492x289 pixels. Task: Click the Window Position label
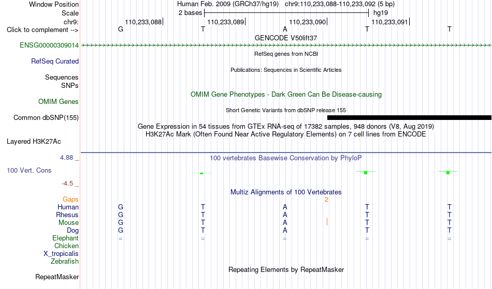click(x=54, y=5)
